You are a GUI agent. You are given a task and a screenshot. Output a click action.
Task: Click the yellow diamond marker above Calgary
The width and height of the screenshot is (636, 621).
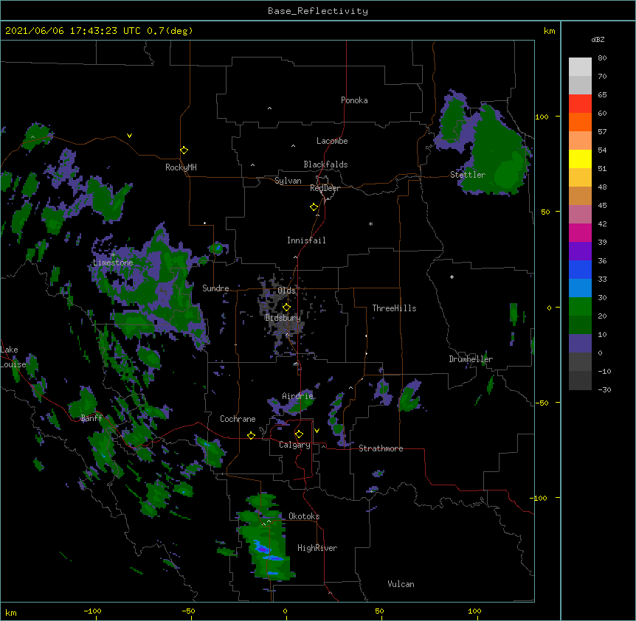click(x=299, y=434)
